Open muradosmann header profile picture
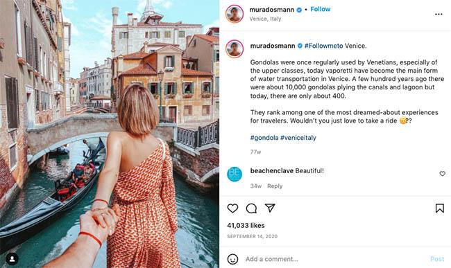The height and width of the screenshot is (268, 451). (235, 13)
